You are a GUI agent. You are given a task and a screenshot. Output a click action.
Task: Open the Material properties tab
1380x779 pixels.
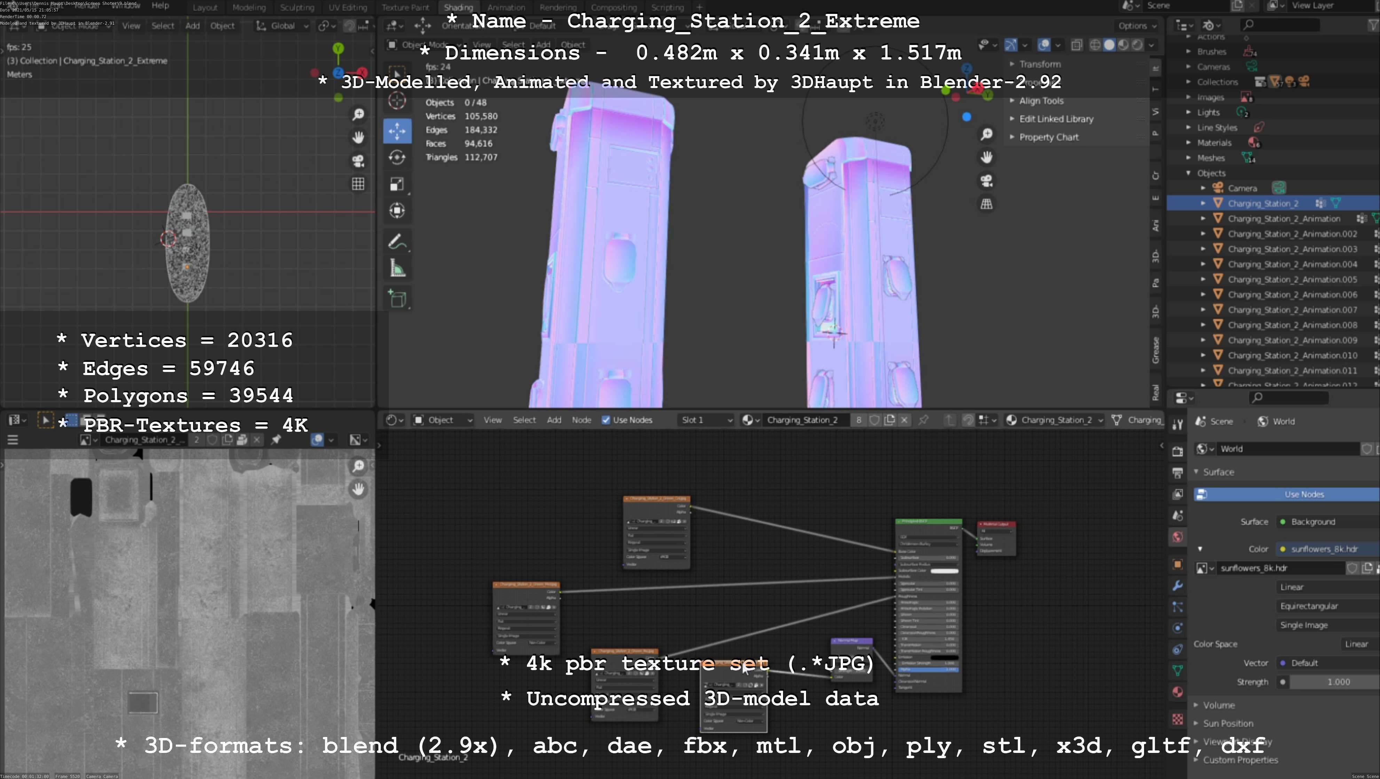pos(1177,692)
